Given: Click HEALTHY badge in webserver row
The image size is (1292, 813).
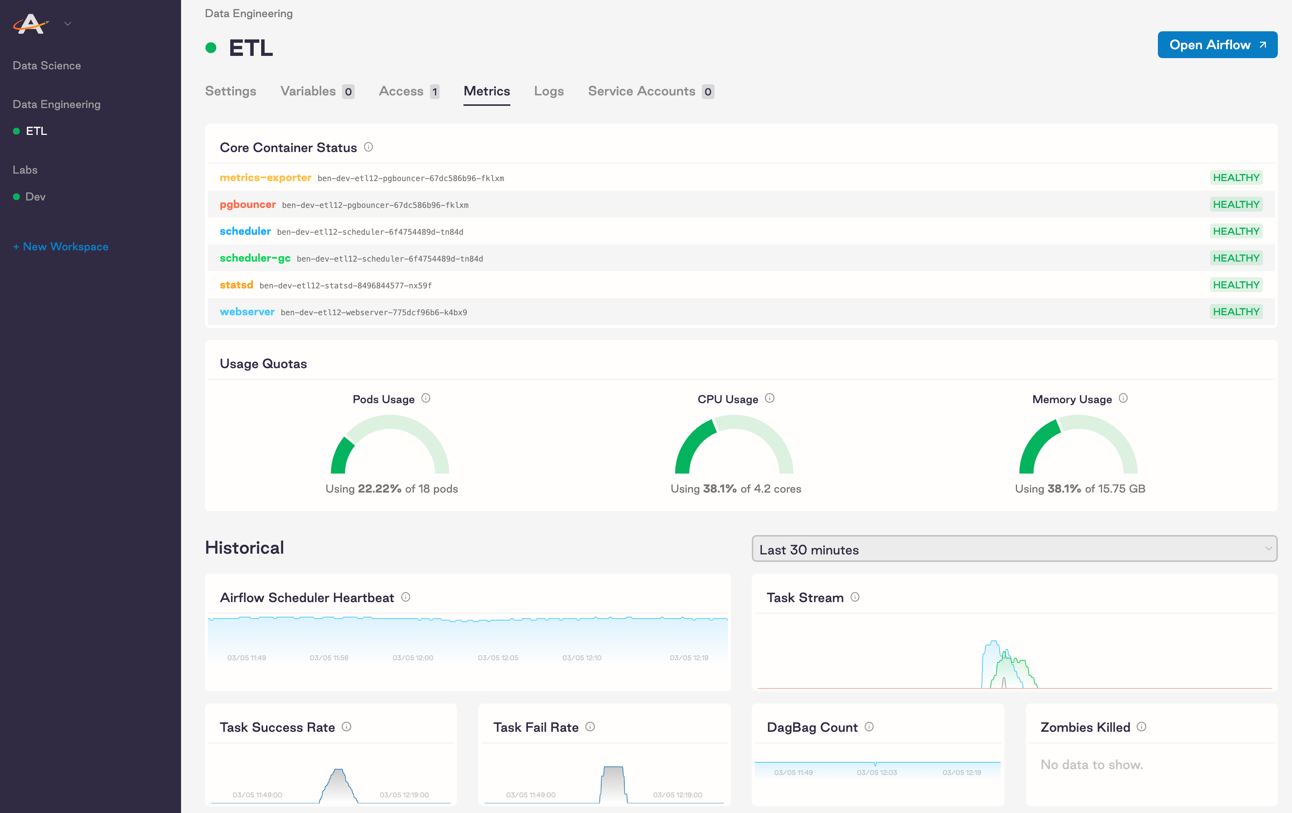Looking at the screenshot, I should pos(1236,312).
